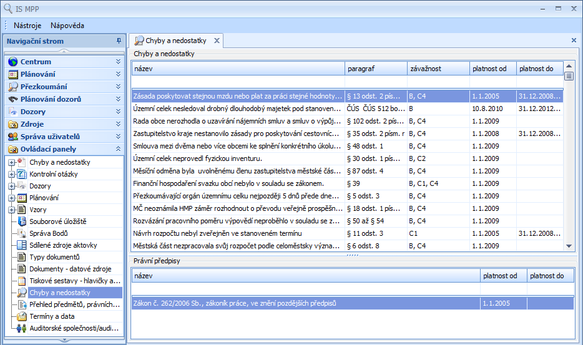Open the Nástroje menu
Screen dimensions: 583x345
27,26
